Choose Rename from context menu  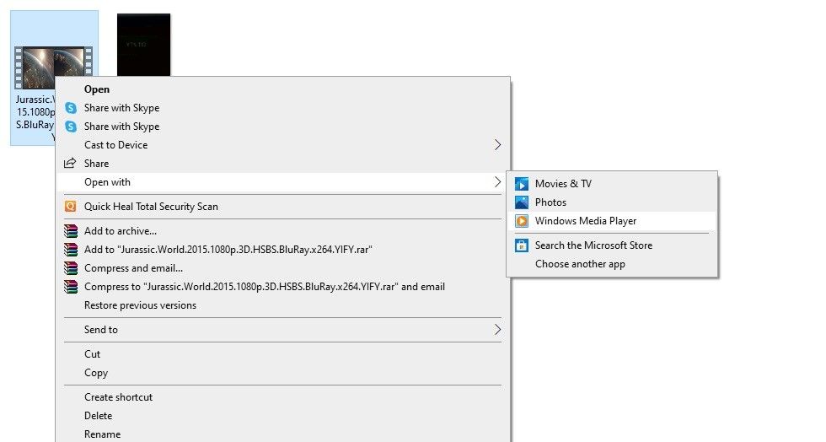pos(283,434)
